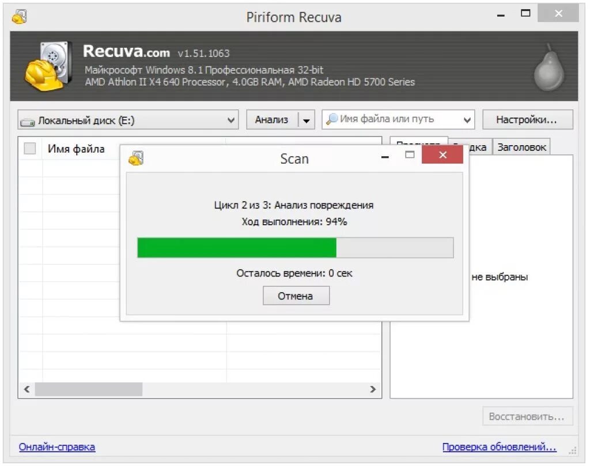This screenshot has height=466, width=590.
Task: Open the filename or path filter dropdown
Action: pos(467,120)
